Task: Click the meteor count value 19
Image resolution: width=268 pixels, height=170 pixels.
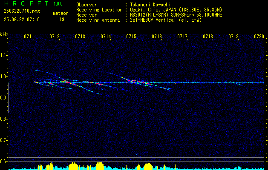Action: coord(62,20)
